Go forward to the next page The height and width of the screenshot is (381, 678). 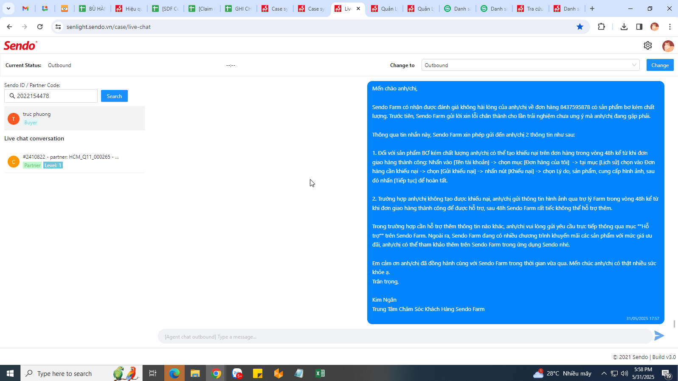25,27
